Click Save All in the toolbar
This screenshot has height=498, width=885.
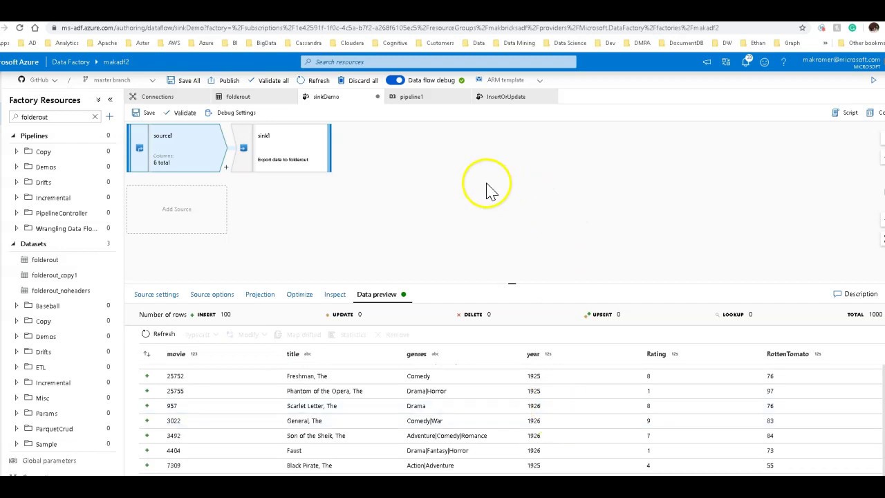point(183,80)
